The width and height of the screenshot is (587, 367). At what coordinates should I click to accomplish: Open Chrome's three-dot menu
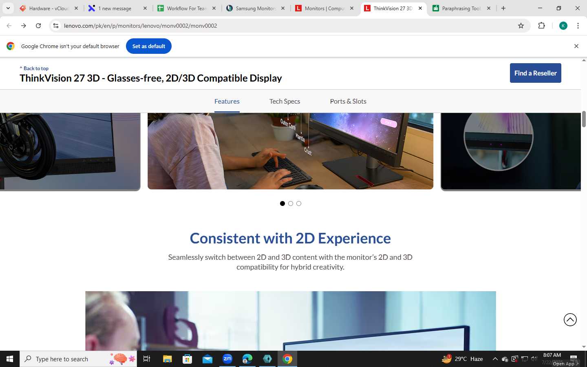[578, 26]
